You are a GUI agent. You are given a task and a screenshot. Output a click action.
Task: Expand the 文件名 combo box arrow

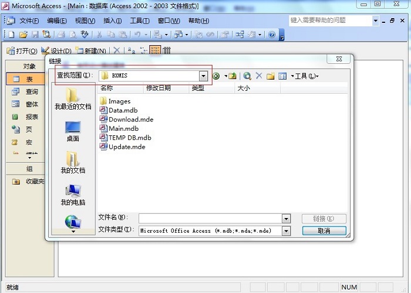point(287,219)
